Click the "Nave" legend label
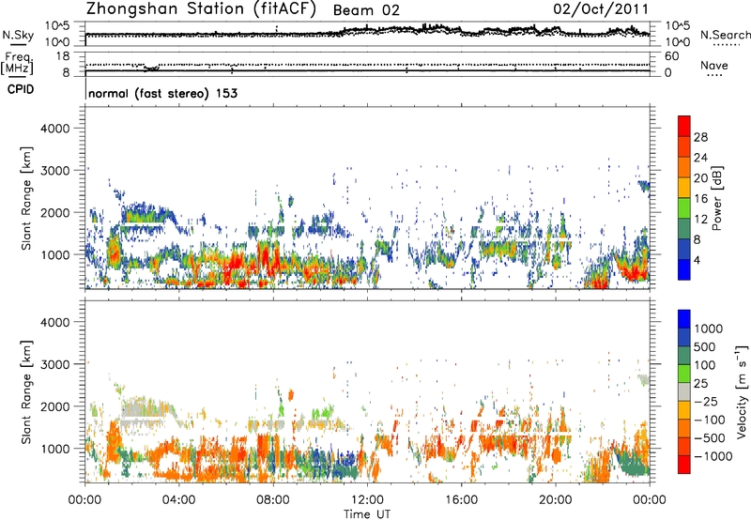The width and height of the screenshot is (751, 520). point(714,65)
